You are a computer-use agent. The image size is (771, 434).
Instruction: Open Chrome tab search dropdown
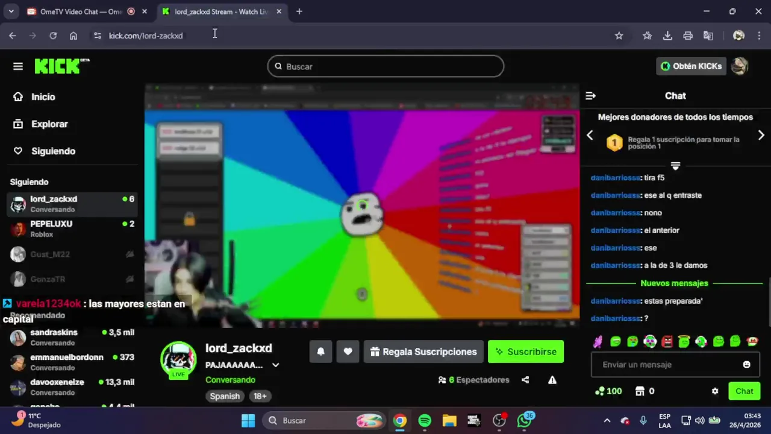pos(11,11)
